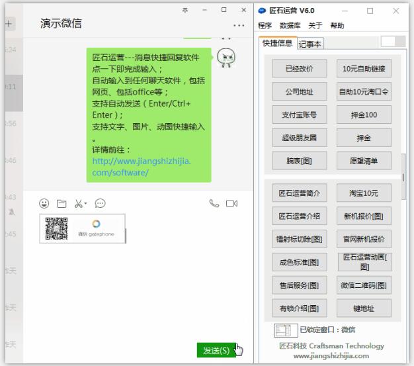Screen dimensions: 414x366
Task: Pin the WeChat window on top
Action: pos(185,10)
